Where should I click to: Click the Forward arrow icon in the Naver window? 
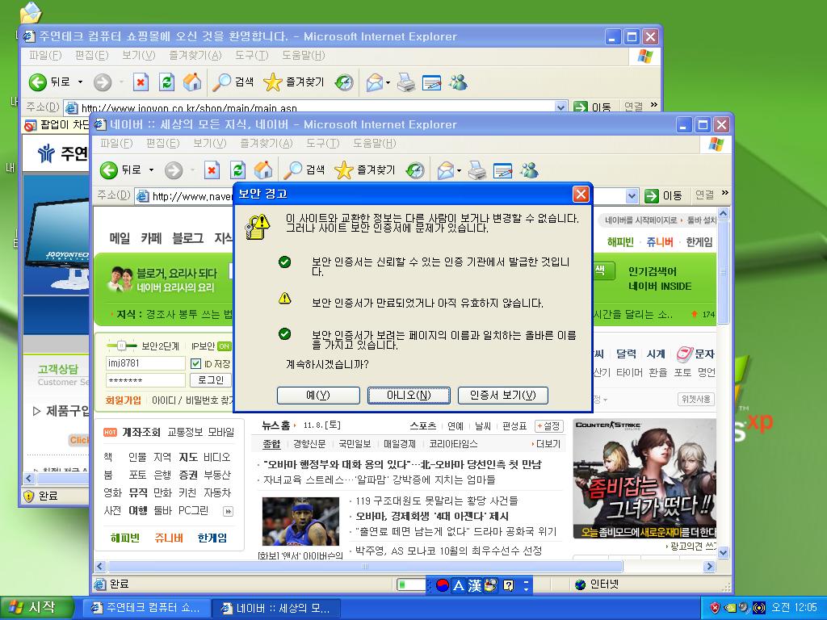tap(173, 170)
